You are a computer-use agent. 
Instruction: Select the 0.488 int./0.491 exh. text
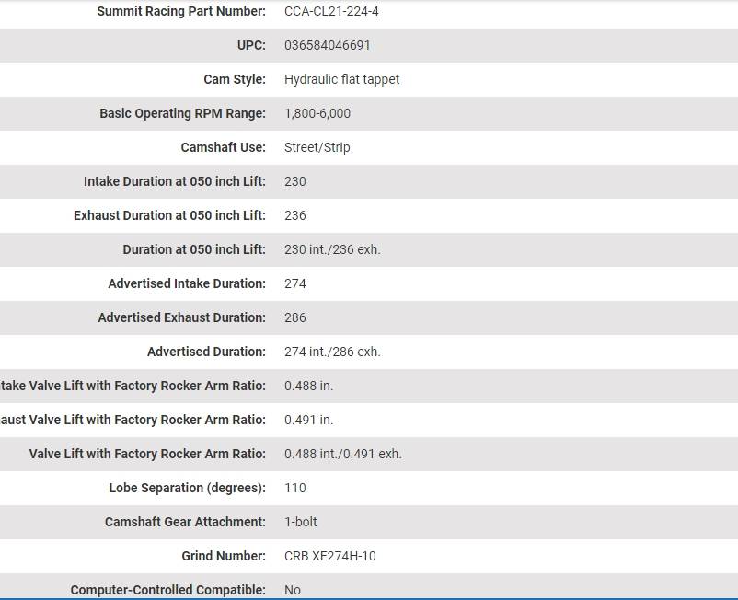pos(343,454)
